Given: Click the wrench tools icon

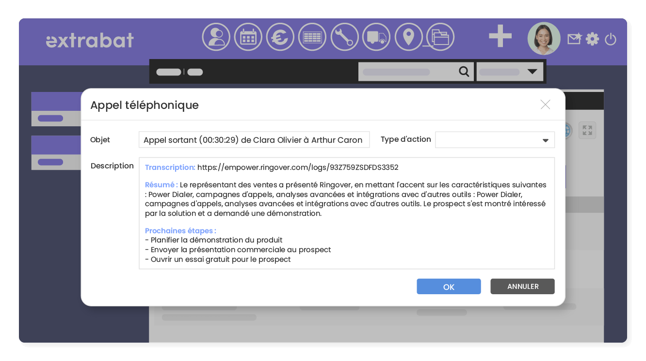Looking at the screenshot, I should tap(344, 37).
